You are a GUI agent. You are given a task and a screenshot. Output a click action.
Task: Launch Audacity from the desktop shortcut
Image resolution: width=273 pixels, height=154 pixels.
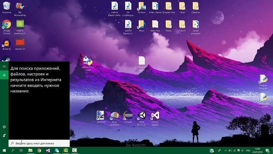7,44
